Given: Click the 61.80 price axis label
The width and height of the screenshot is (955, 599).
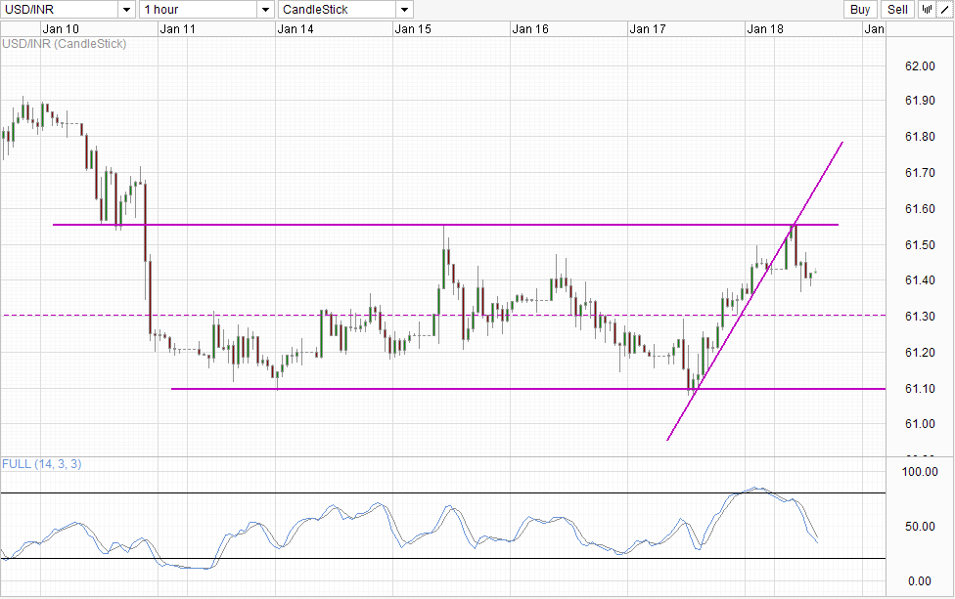Looking at the screenshot, I should pyautogui.click(x=920, y=137).
